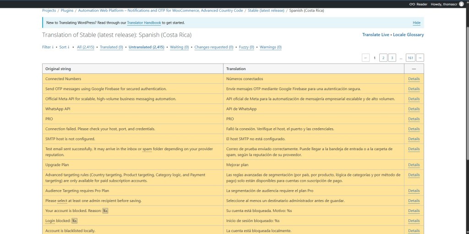Show Fuzzy (0) strings

click(246, 47)
